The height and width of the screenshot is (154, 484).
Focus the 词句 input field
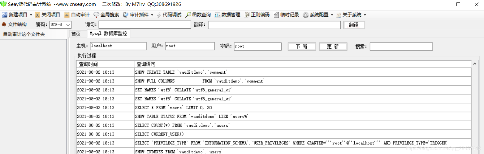tap(145, 25)
